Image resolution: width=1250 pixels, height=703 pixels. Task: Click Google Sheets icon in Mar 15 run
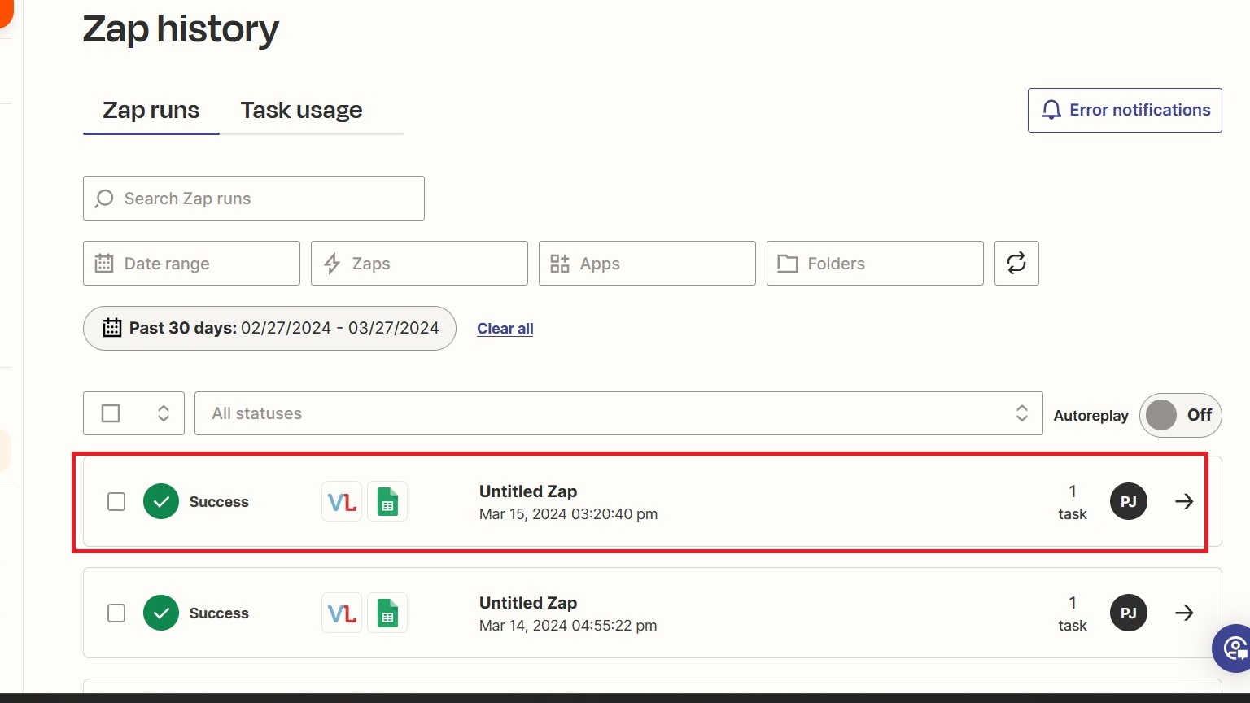tap(387, 502)
